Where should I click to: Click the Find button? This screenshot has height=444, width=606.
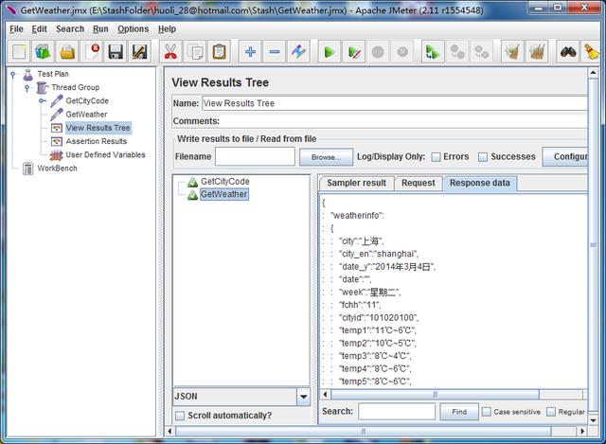(x=459, y=412)
